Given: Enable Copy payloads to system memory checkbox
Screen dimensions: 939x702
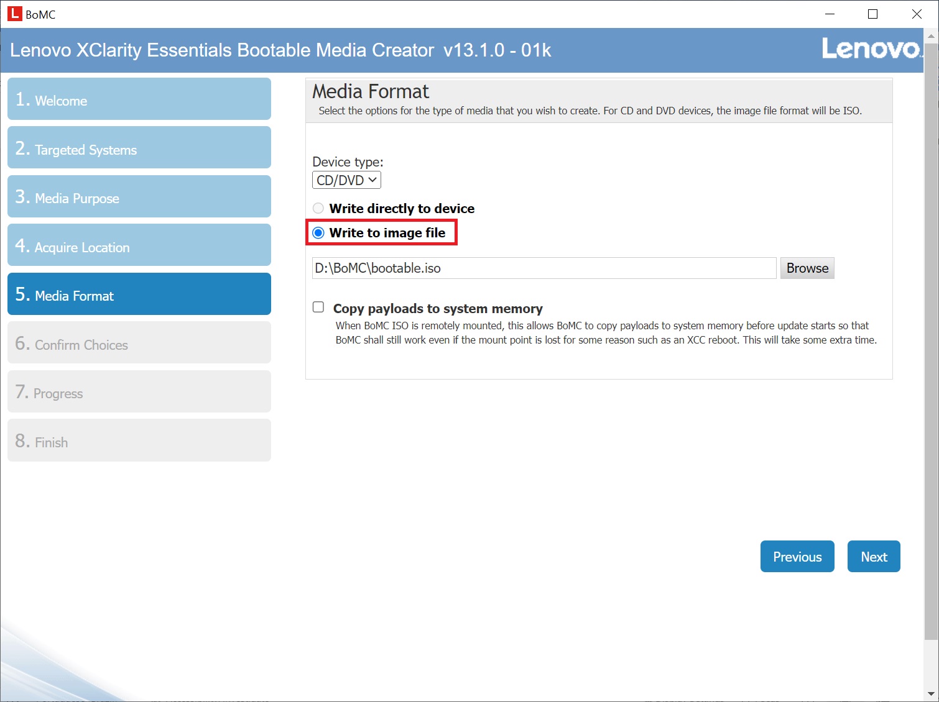Looking at the screenshot, I should click(318, 307).
